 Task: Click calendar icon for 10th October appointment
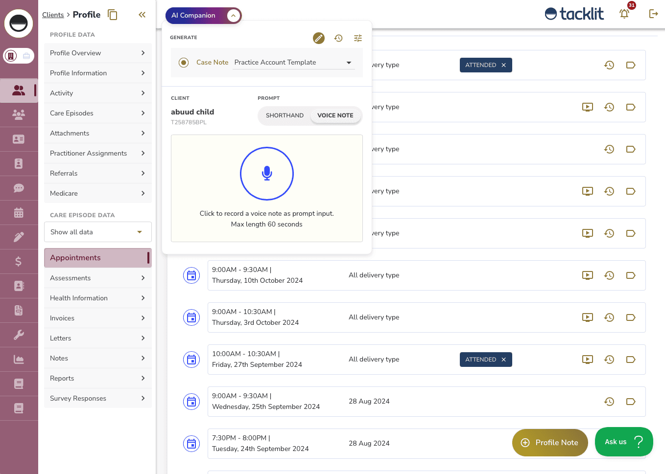(191, 275)
